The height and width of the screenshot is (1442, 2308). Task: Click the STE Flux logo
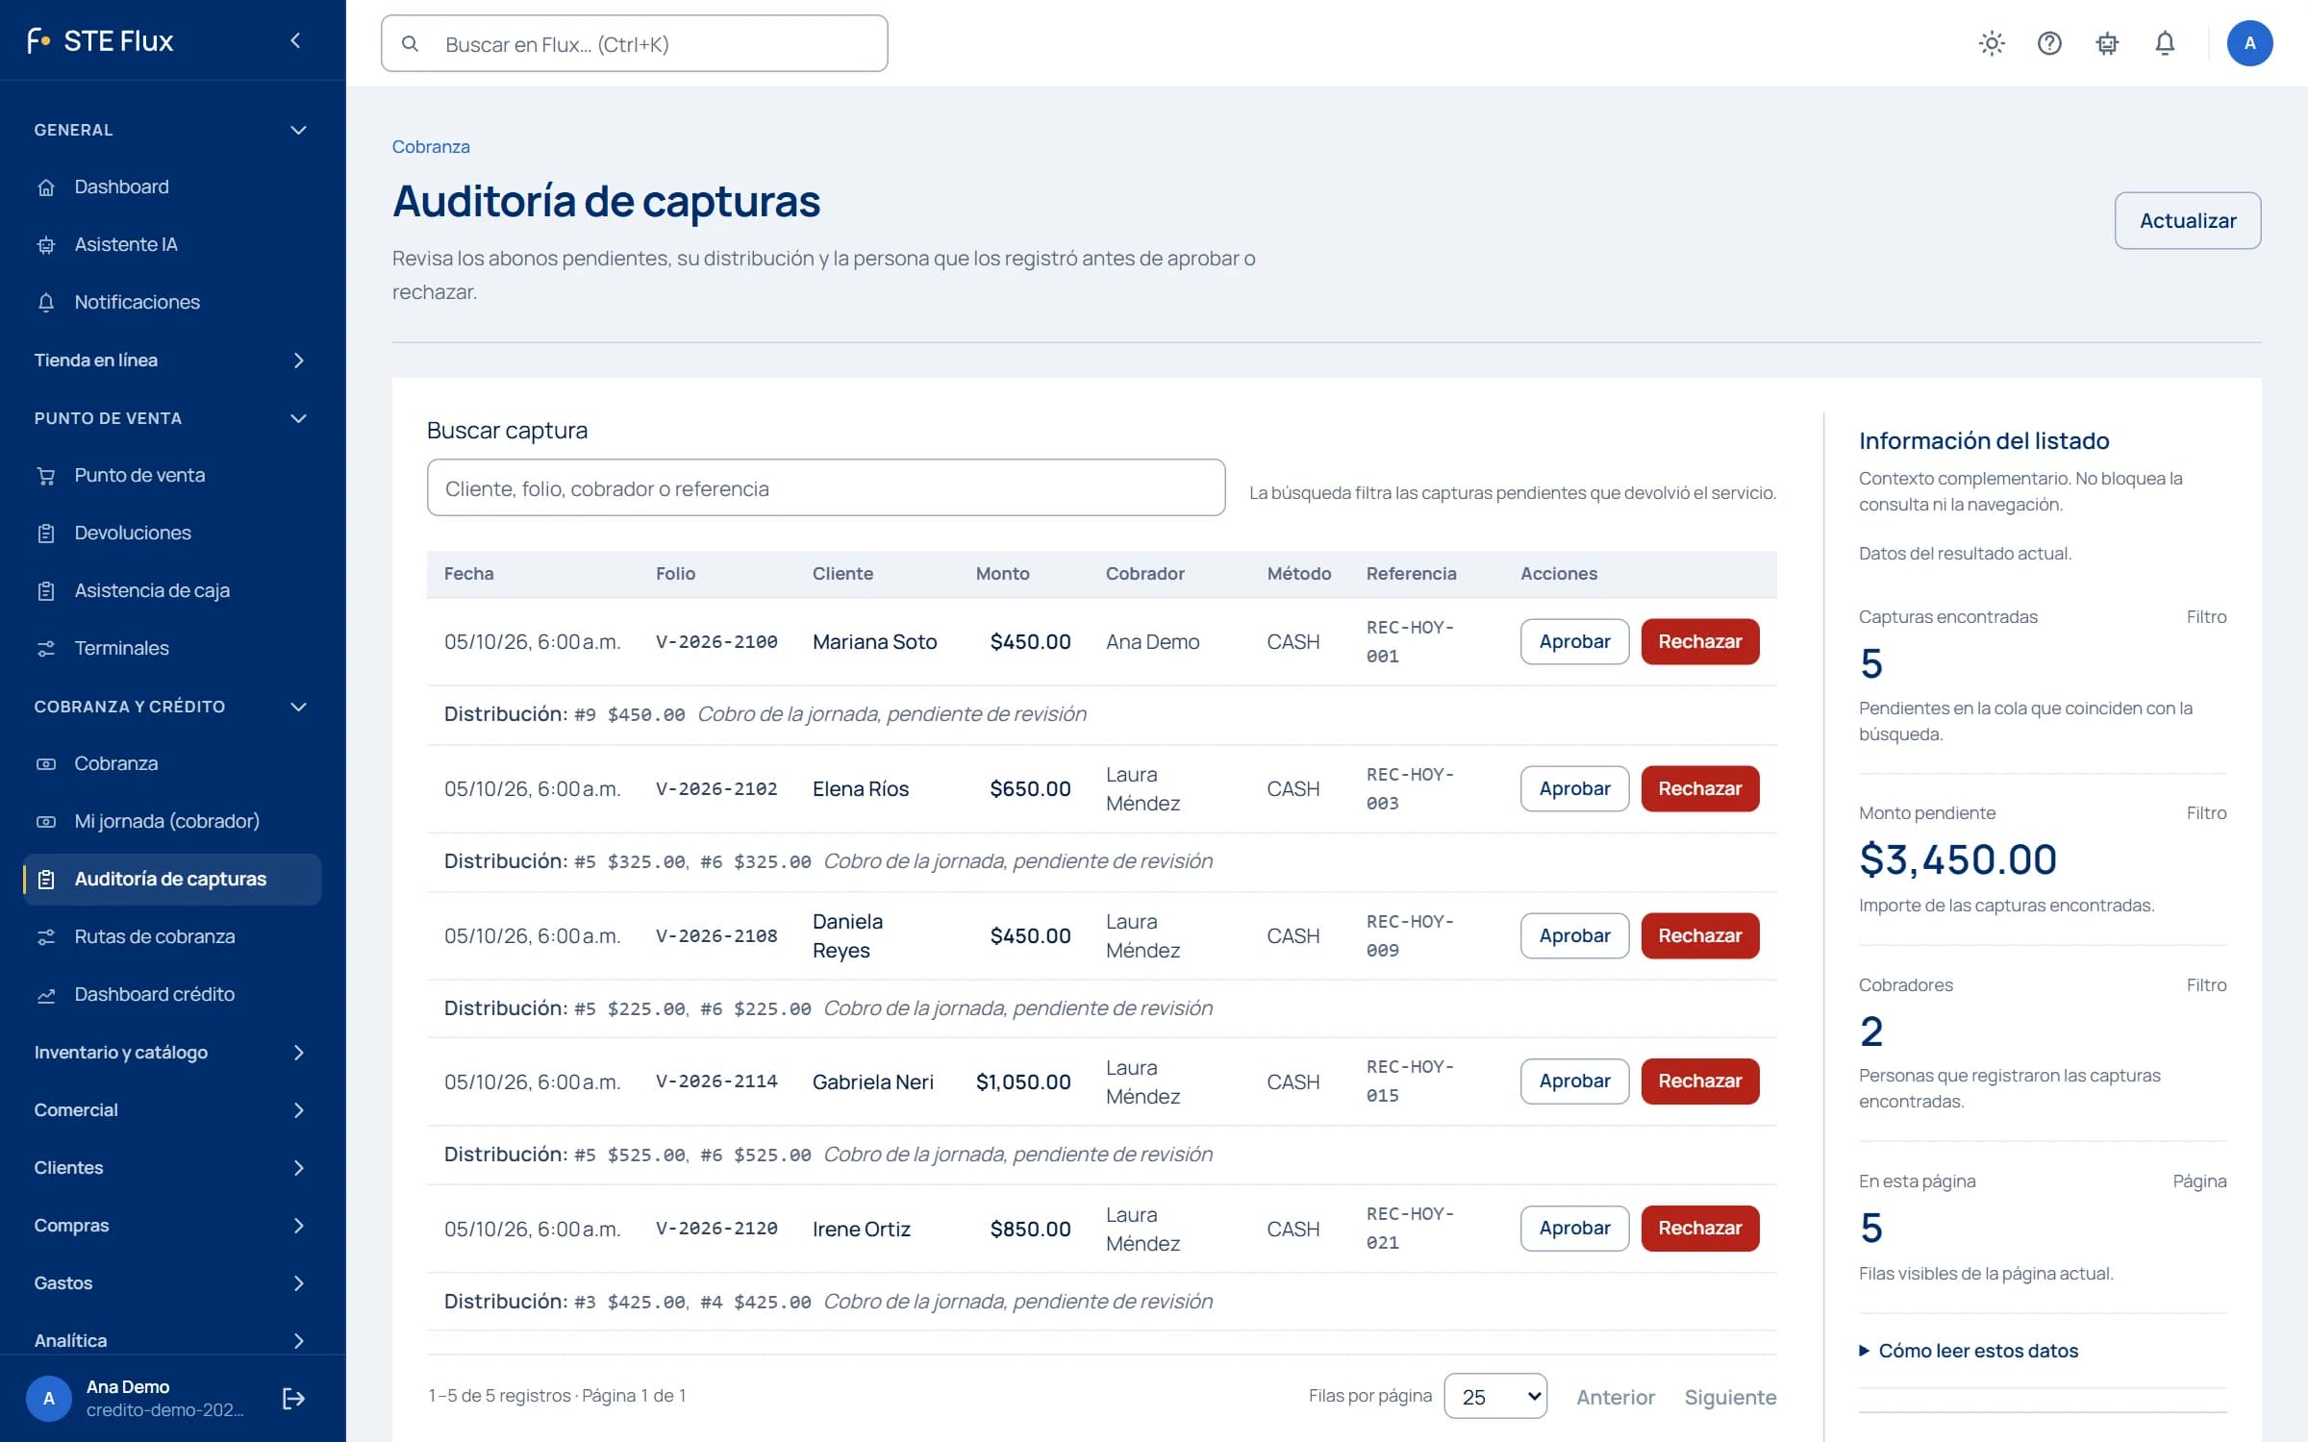[101, 40]
